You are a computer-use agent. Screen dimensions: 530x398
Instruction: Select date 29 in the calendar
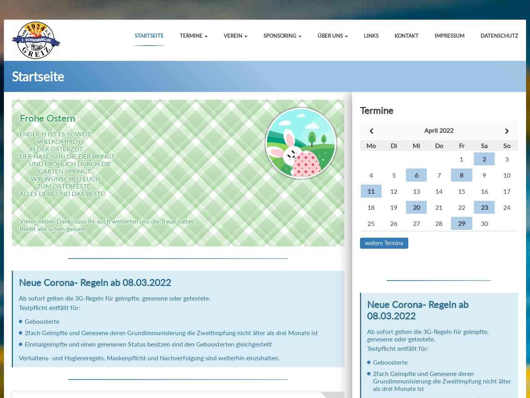[461, 223]
